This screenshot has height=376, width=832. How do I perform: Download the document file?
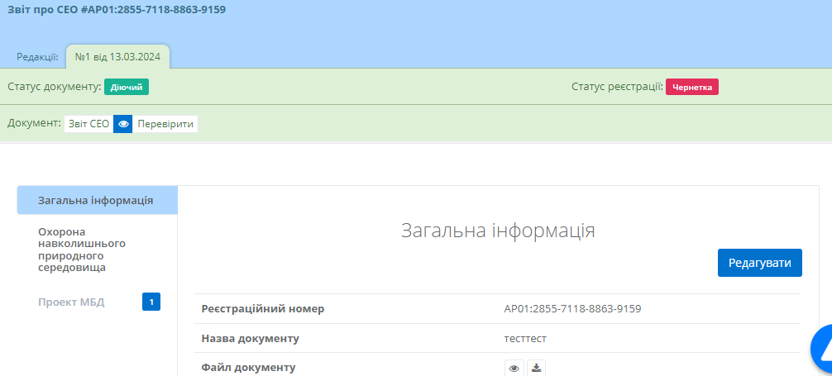click(x=536, y=368)
